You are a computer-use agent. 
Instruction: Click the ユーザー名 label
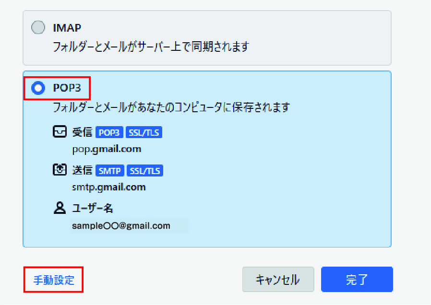92,208
